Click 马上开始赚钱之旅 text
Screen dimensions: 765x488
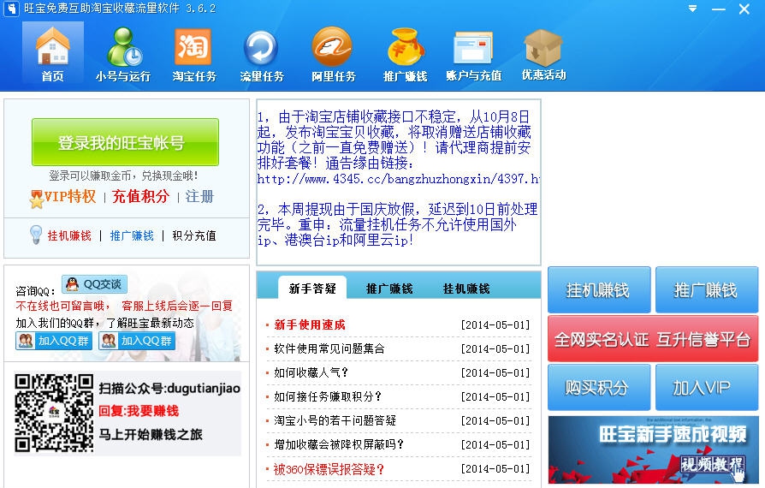coord(151,434)
